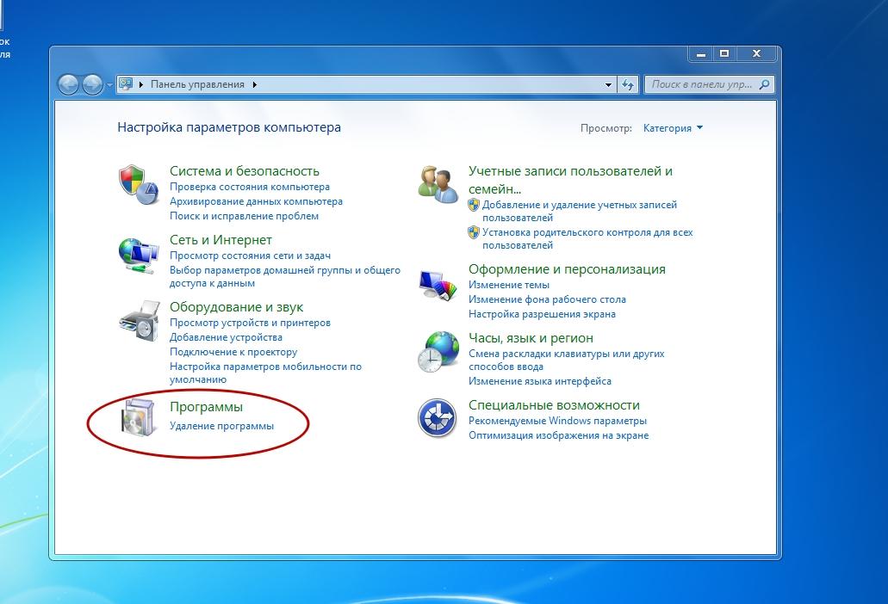Open the Специальные возможности ease-of-access icon
This screenshot has width=888, height=604.
(x=438, y=418)
